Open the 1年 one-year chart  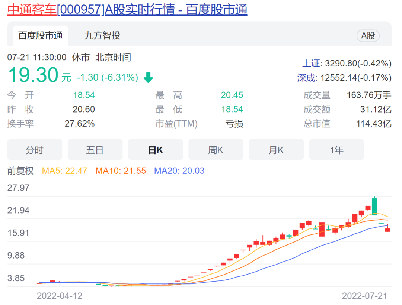click(x=336, y=149)
